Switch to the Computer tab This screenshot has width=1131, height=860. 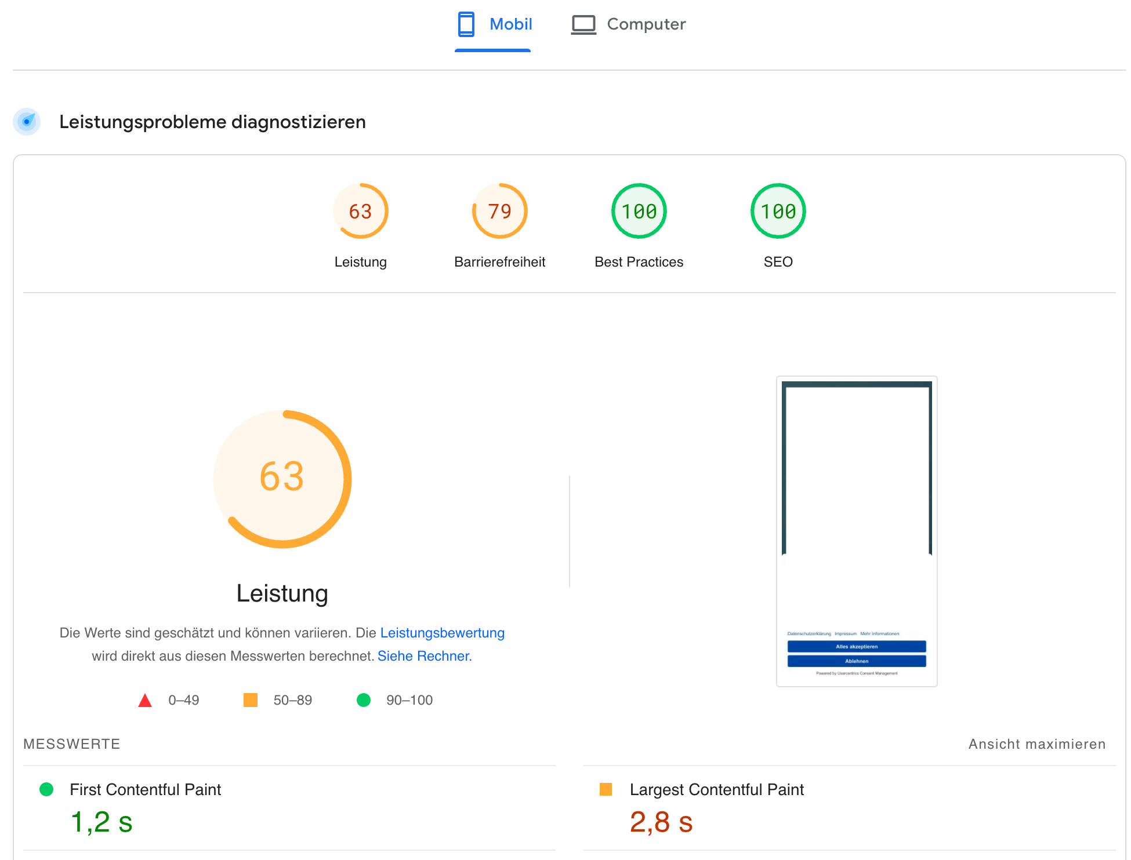click(628, 24)
